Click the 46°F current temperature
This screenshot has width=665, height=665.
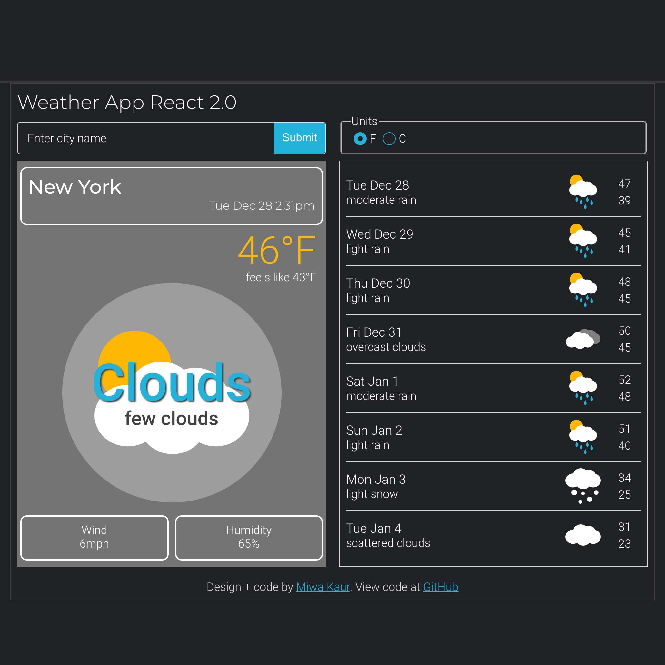pos(277,250)
